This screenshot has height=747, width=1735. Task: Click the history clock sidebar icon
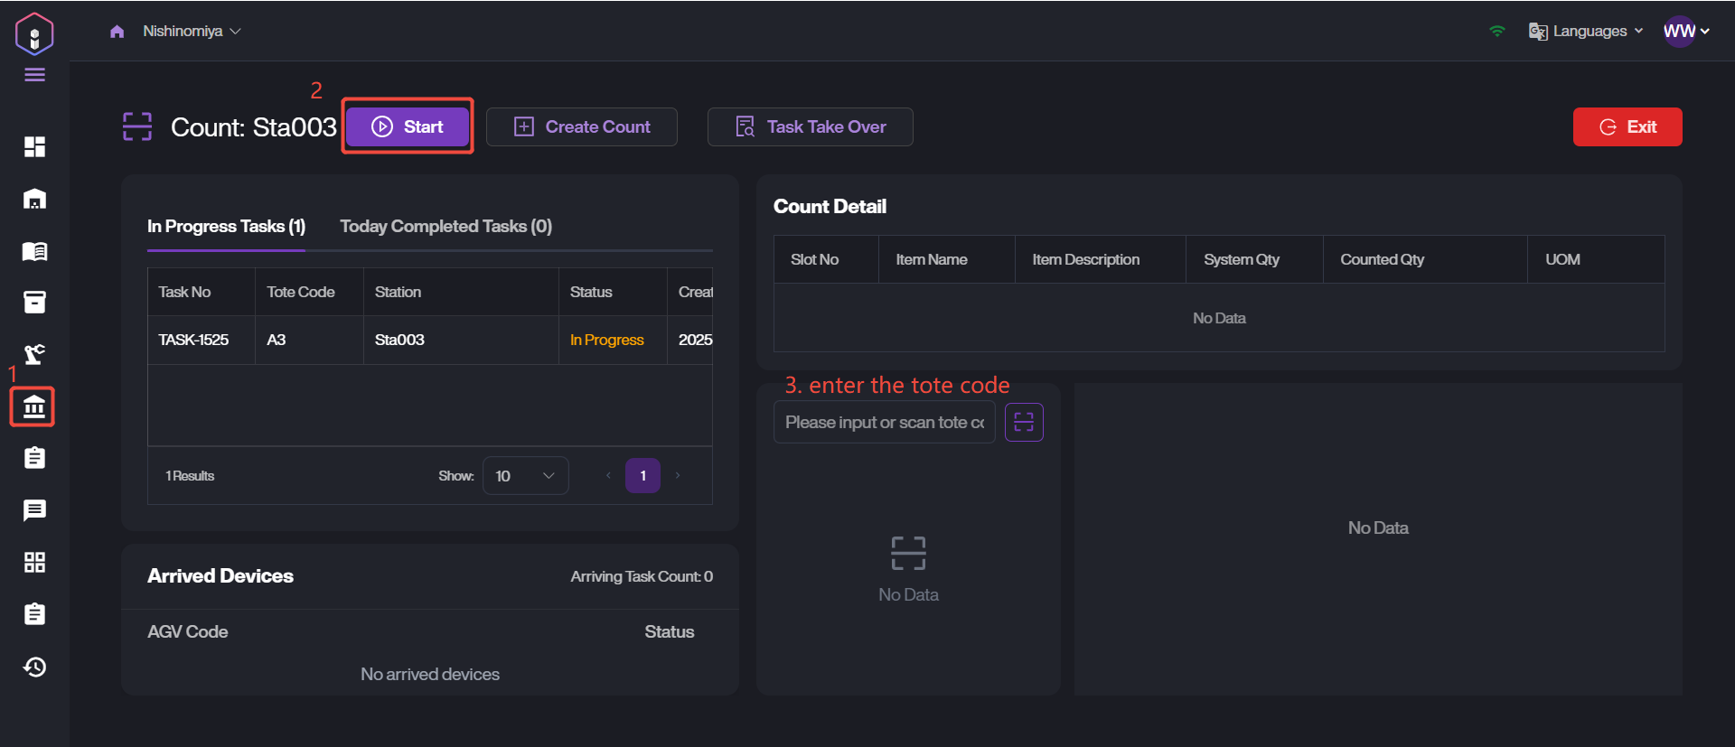point(34,667)
